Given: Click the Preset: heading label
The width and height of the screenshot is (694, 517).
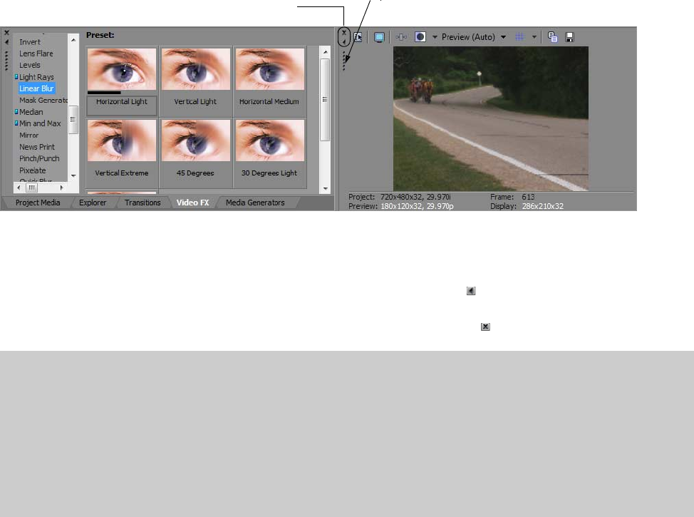Looking at the screenshot, I should click(x=100, y=35).
